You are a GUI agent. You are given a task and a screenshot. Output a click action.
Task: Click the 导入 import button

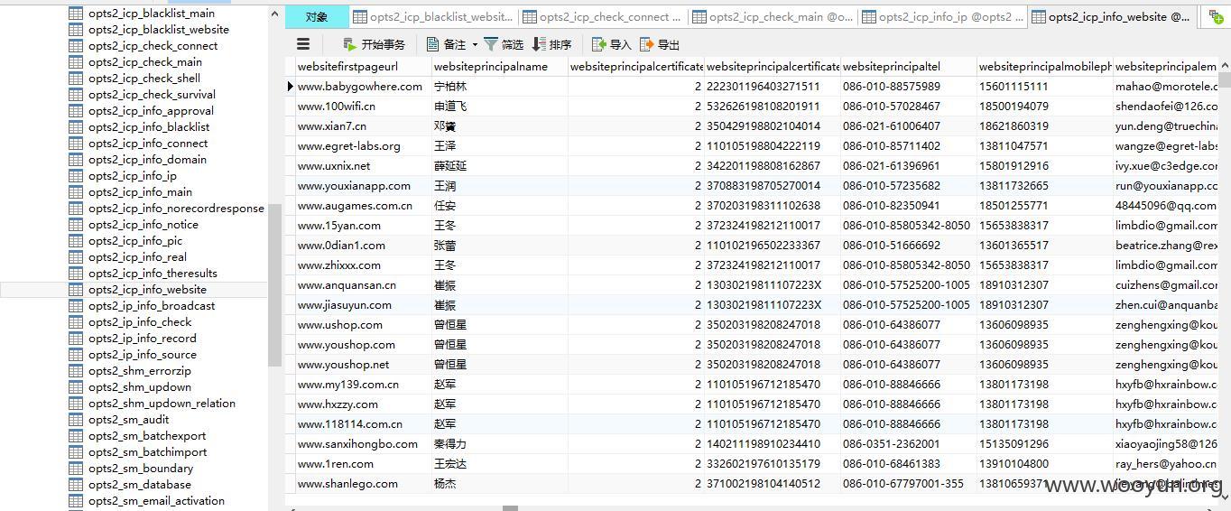[612, 44]
